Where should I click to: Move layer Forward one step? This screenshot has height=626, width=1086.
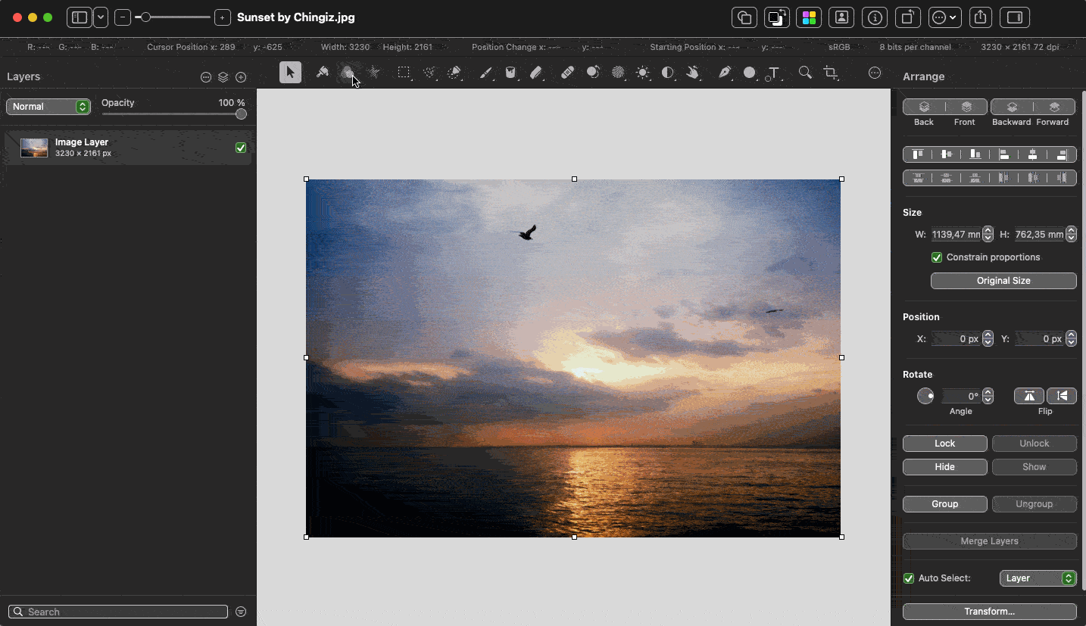1054,107
